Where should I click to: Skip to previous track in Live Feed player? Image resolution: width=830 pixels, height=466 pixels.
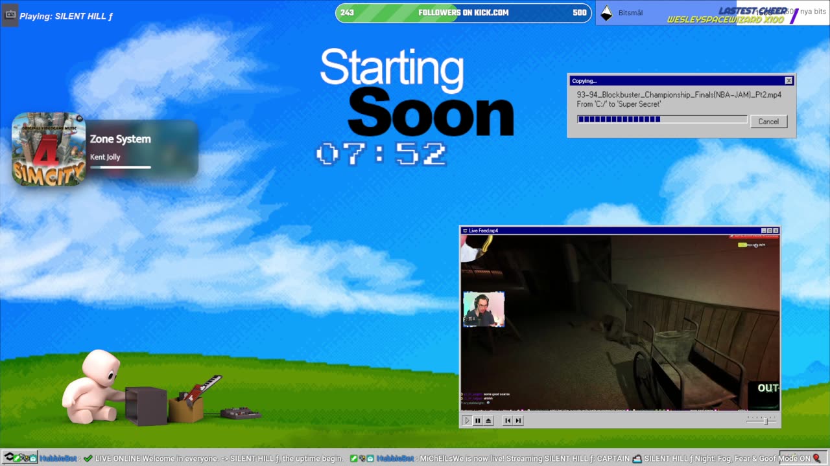[508, 421]
